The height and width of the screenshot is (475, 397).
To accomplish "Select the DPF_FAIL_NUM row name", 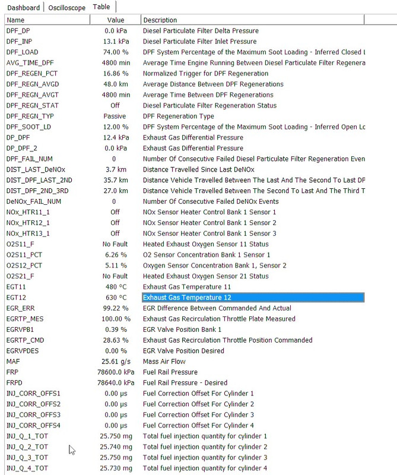I will (29, 159).
